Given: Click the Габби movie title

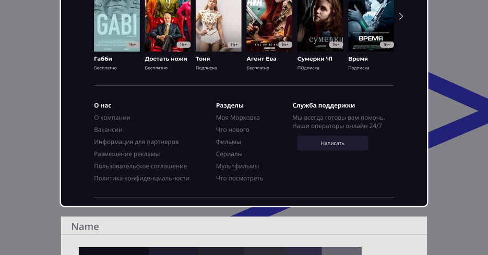Looking at the screenshot, I should coord(103,59).
